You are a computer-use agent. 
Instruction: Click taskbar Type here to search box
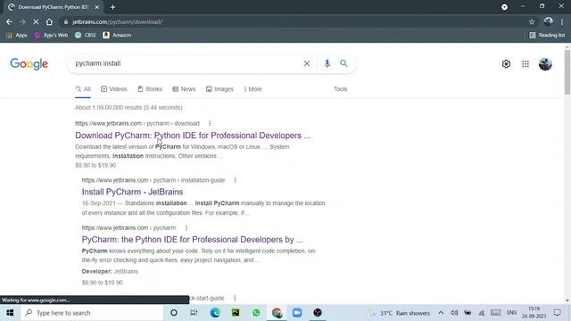point(92,313)
